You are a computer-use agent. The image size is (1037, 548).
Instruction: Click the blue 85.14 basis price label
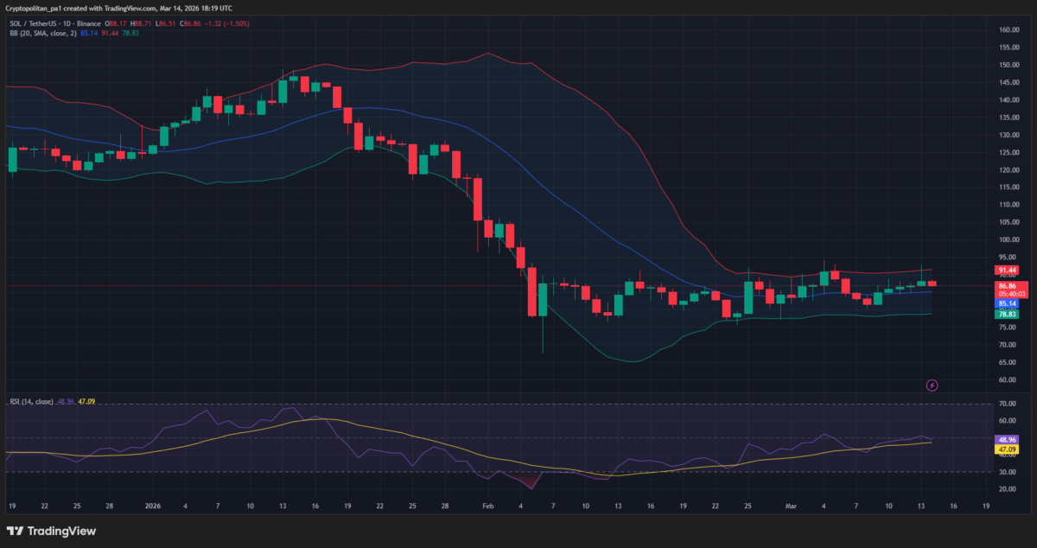[x=1005, y=304]
